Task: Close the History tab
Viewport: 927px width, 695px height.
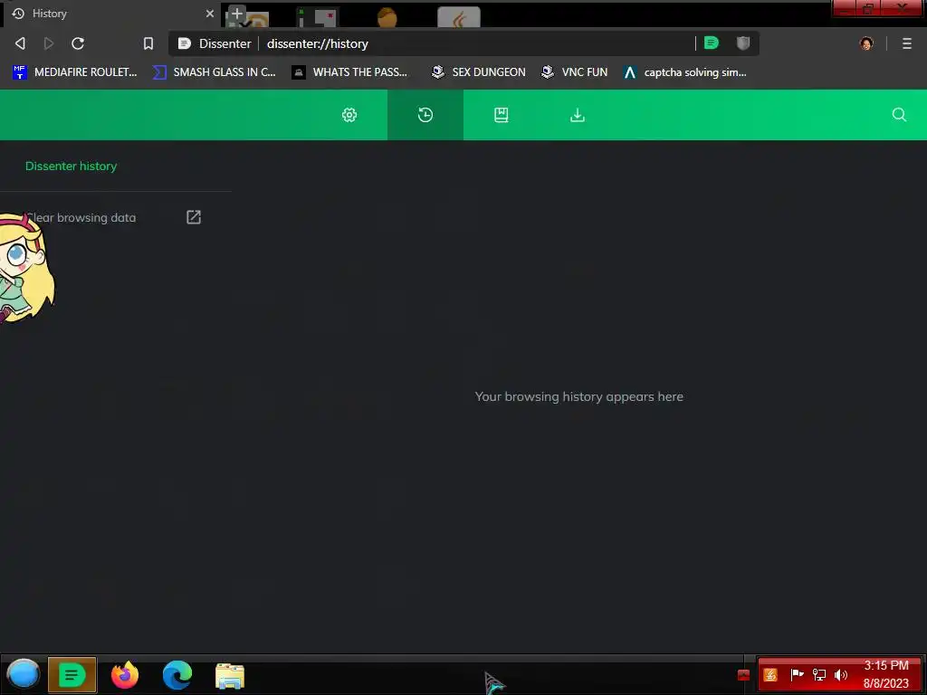Action: pos(210,13)
